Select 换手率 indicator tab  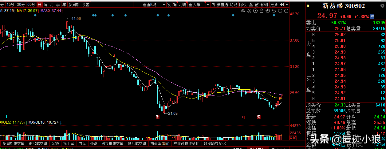[x=69, y=143]
